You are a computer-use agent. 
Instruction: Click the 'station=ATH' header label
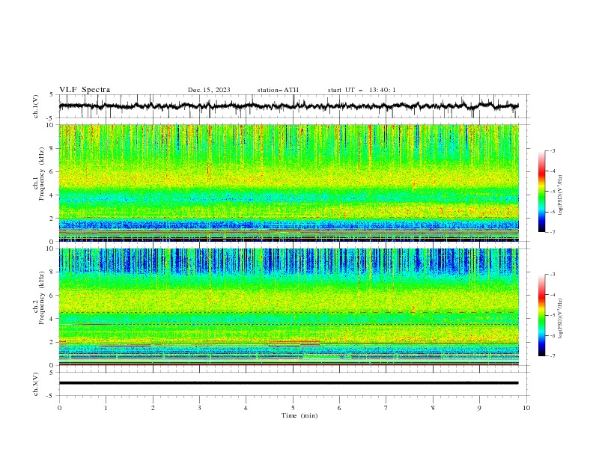tap(278, 90)
